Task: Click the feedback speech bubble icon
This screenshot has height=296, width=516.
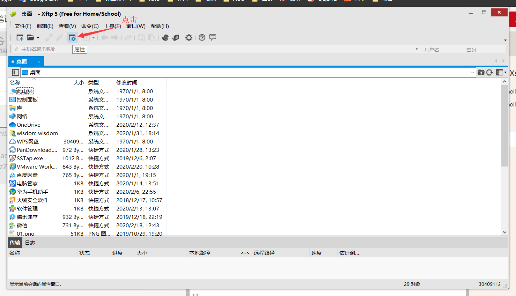Action: click(x=213, y=37)
